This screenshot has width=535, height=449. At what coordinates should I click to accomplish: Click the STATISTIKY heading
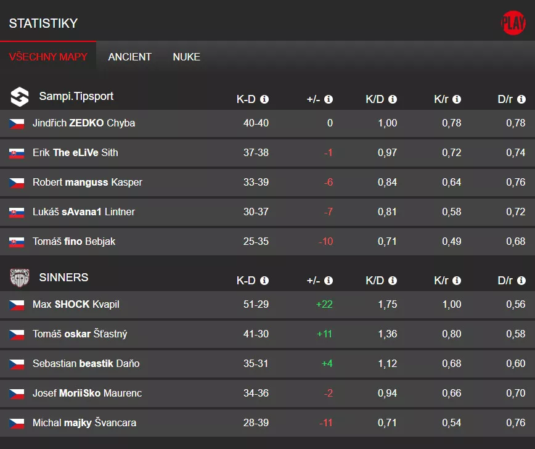click(43, 23)
